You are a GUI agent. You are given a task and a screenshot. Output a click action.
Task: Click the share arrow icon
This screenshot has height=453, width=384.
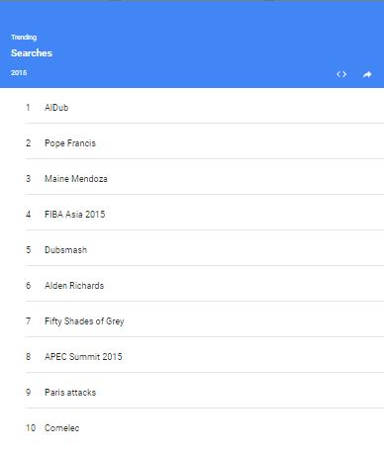367,74
